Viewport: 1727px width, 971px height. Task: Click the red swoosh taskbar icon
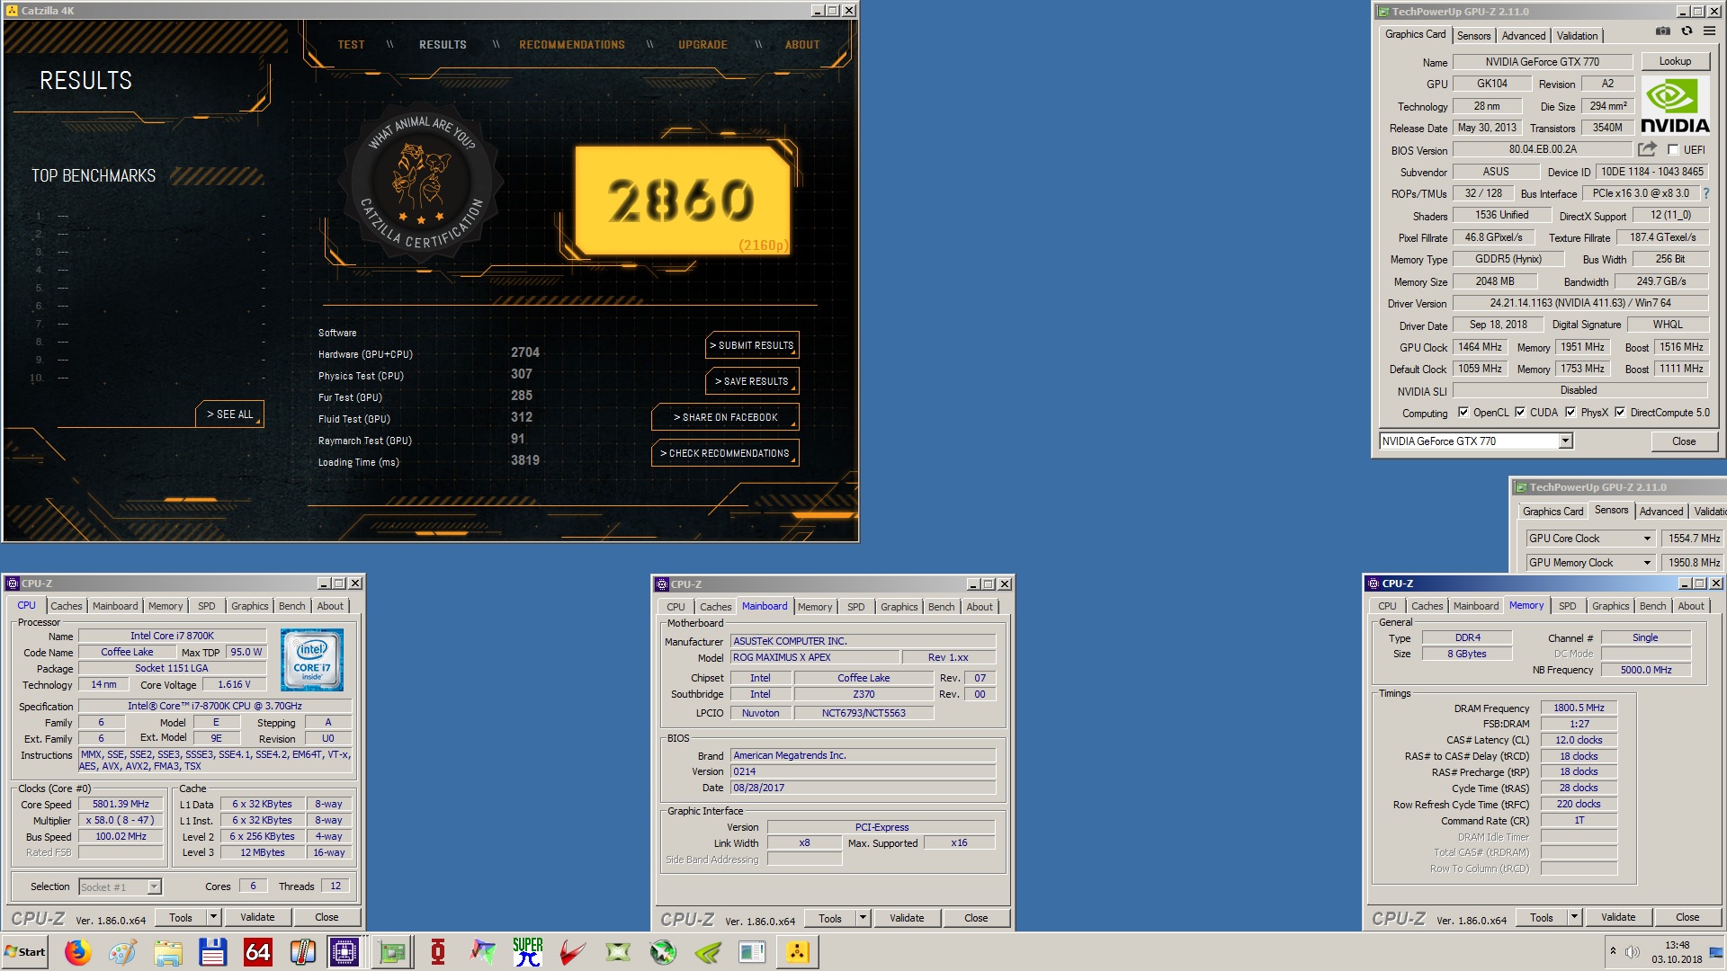point(573,952)
